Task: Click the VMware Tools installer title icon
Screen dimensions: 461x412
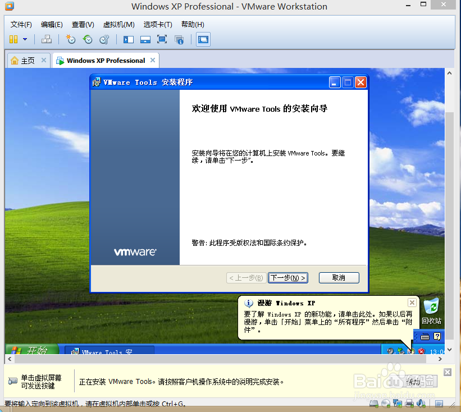Action: click(96, 82)
